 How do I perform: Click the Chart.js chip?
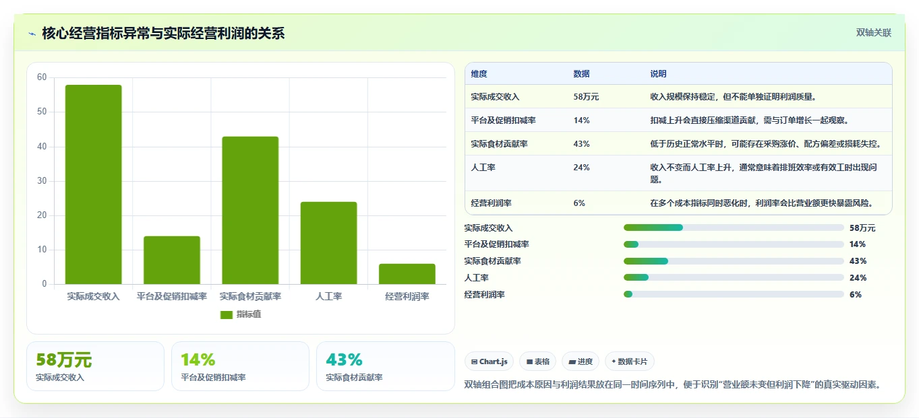pos(489,361)
